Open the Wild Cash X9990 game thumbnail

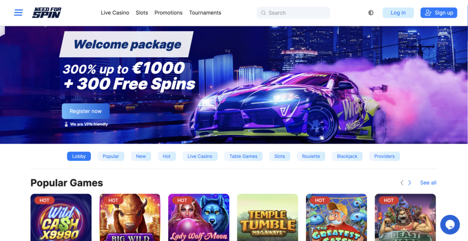point(61,217)
